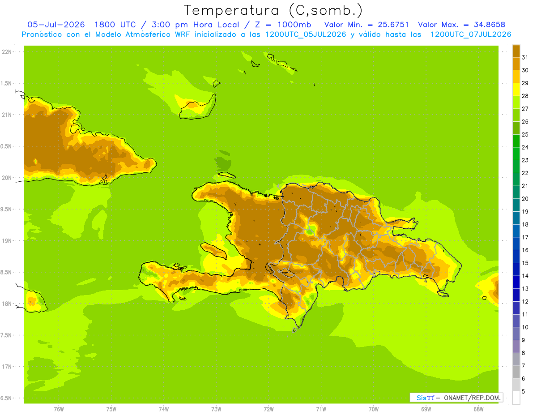
Task: Click the legend value "27"
Action: pos(525,109)
